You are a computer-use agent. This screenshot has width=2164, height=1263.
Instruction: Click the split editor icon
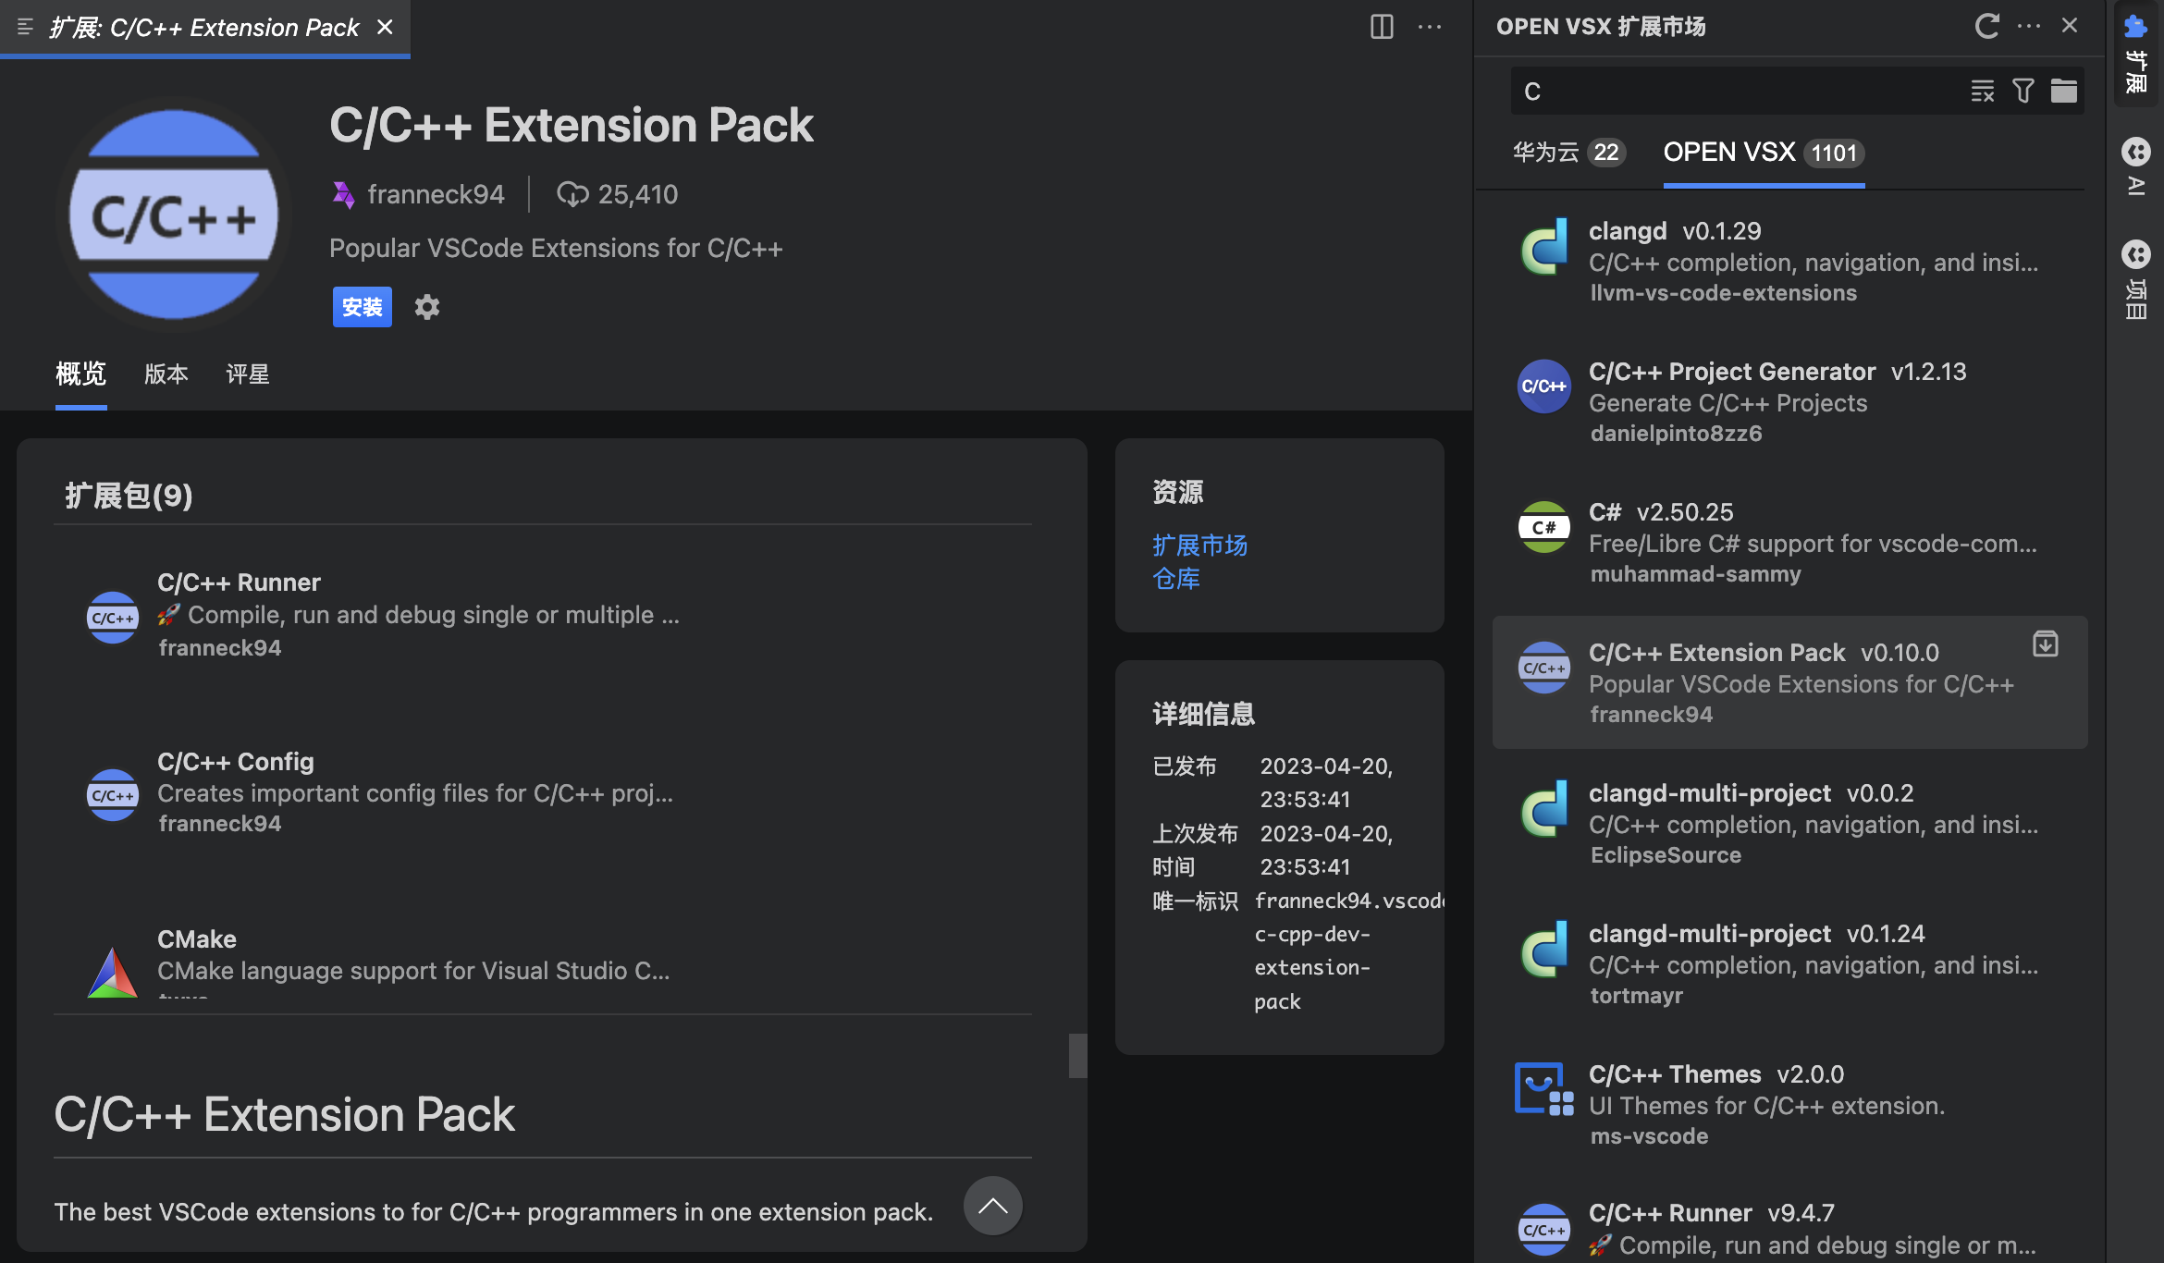(x=1382, y=27)
